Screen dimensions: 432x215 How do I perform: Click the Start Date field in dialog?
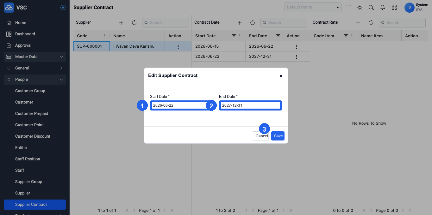[x=181, y=105]
